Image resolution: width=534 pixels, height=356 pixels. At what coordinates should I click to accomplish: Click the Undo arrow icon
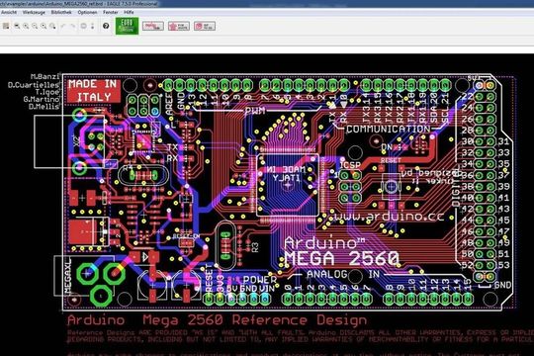pos(63,26)
